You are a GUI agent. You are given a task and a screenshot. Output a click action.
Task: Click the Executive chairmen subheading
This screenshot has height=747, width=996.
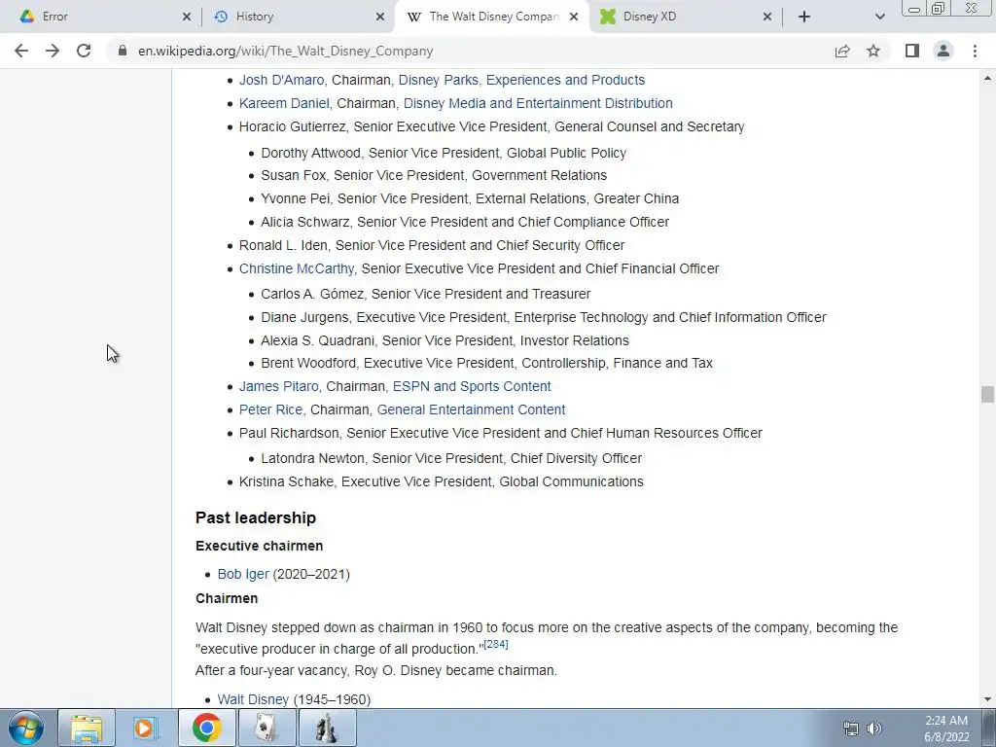tap(259, 546)
